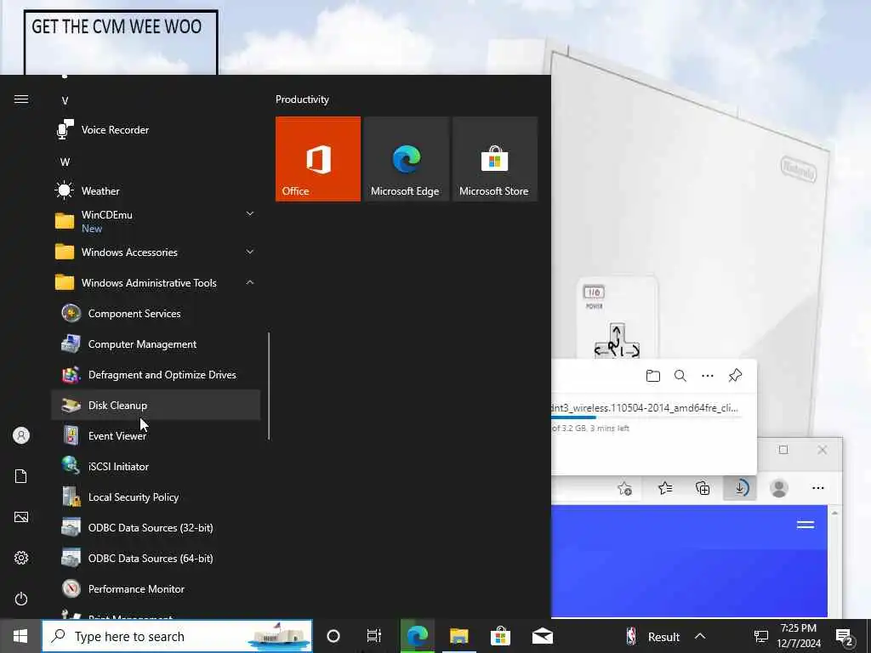Screen dimensions: 871x653
Task: Open more options in downloads popup
Action: pyautogui.click(x=707, y=376)
